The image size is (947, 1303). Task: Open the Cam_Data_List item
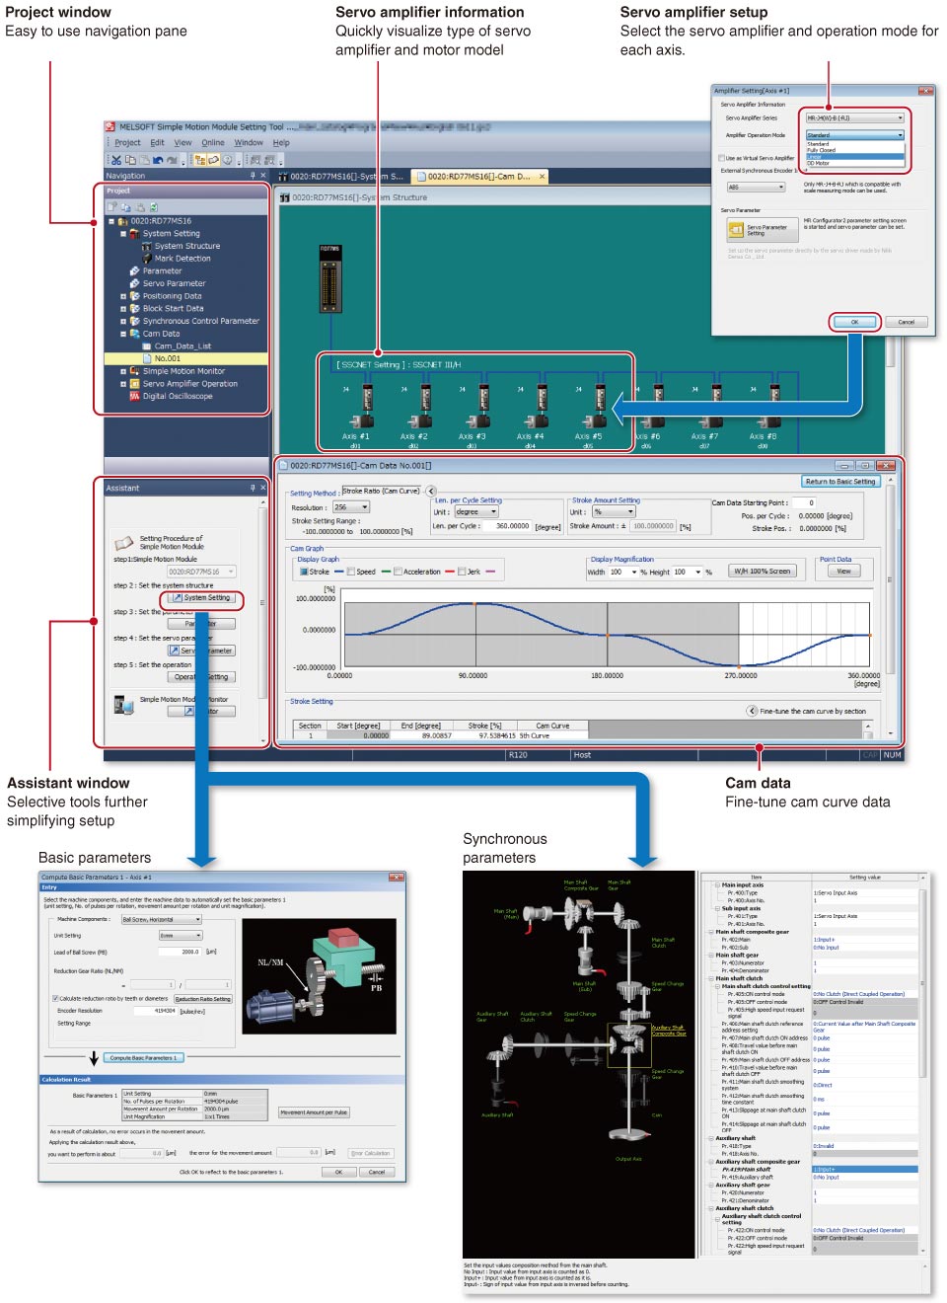coord(182,345)
